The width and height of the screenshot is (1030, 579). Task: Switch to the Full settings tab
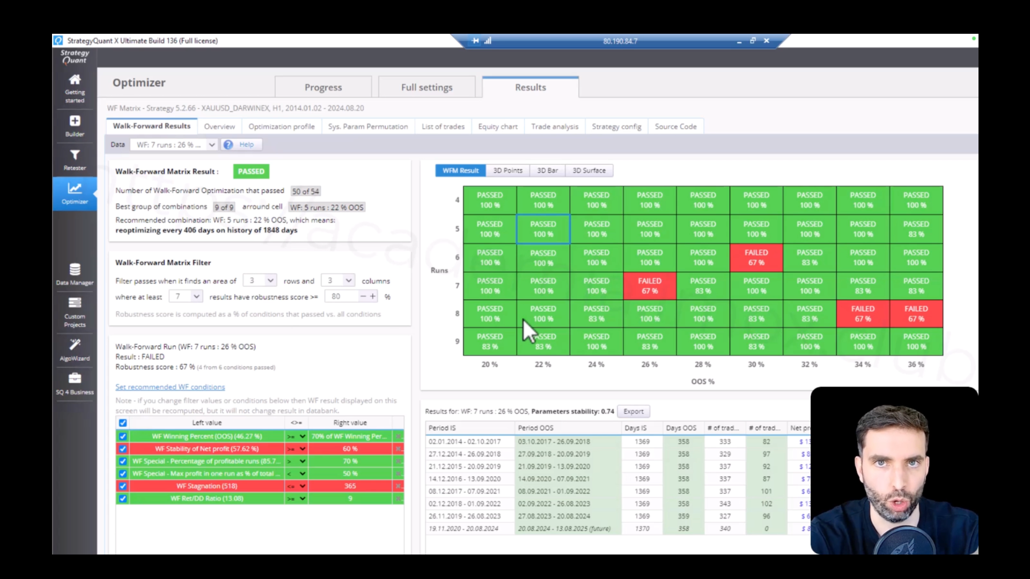427,87
